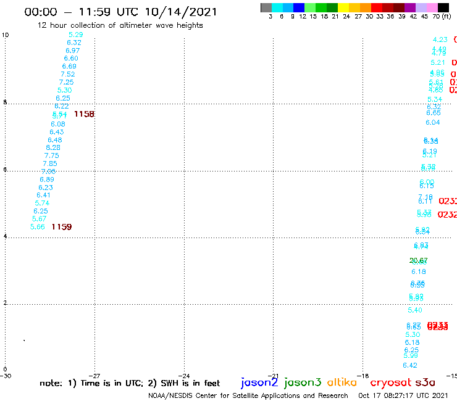Click the wave height value 7.25
Image resolution: width=457 pixels, height=401 pixels.
tap(67, 82)
